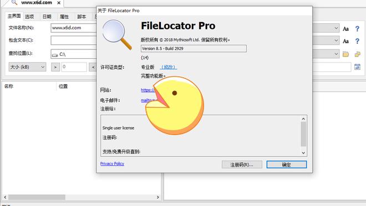Click the 文件名称 input field
Image resolution: width=366 pixels, height=206 pixels.
(74, 28)
